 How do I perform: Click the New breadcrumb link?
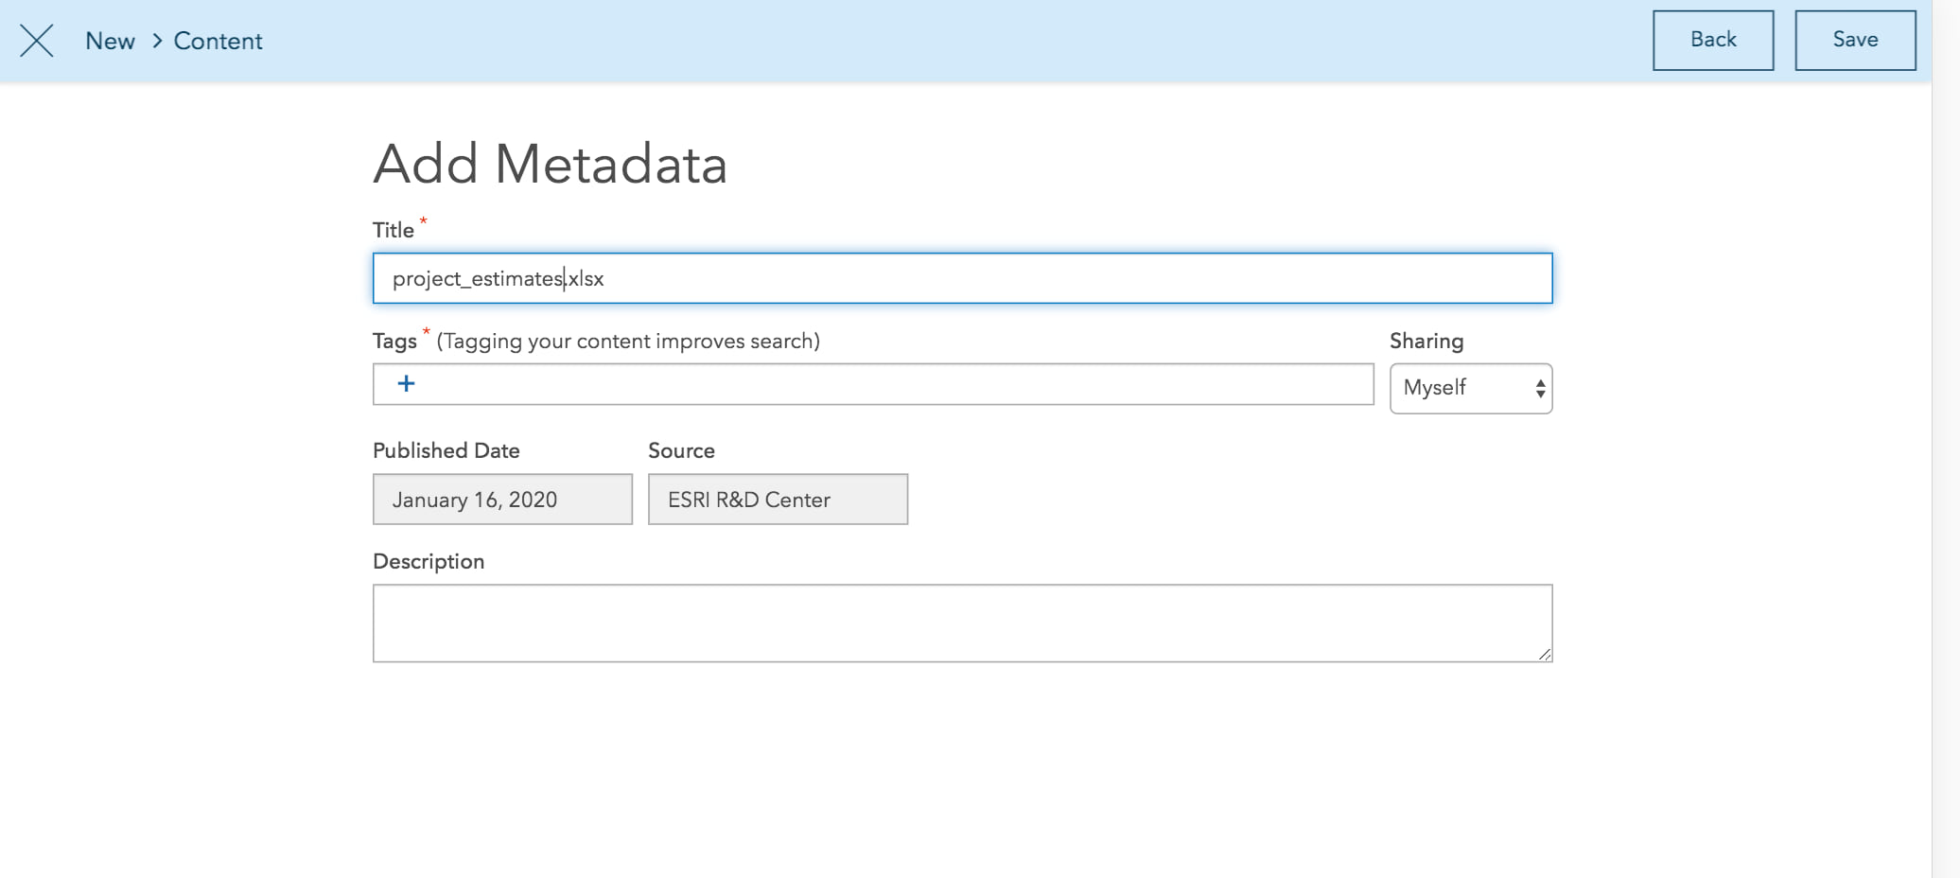tap(110, 41)
